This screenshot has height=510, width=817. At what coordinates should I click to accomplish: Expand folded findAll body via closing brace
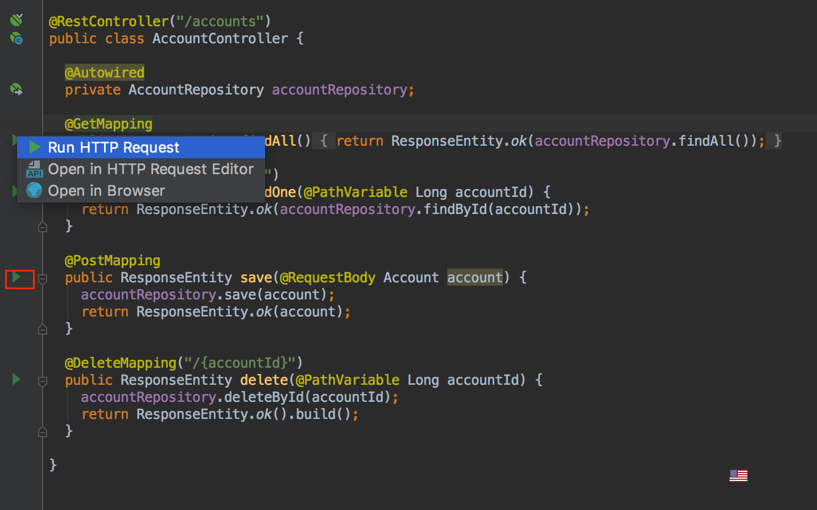(777, 141)
